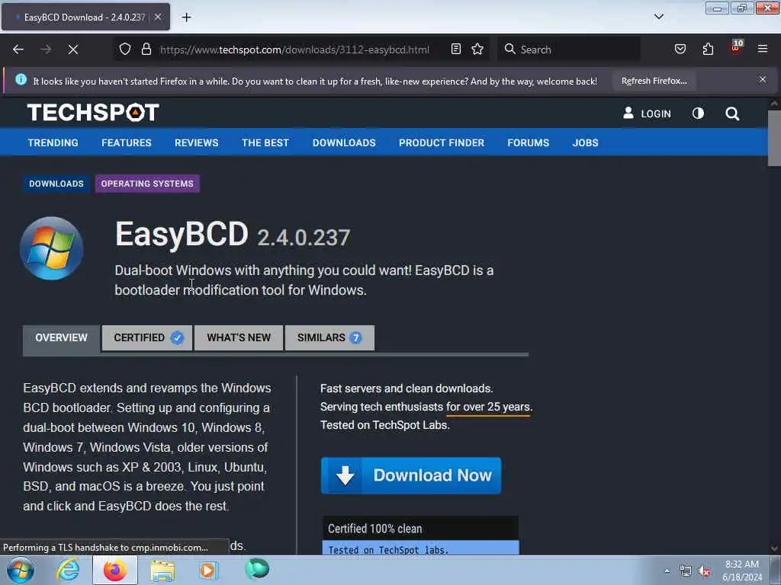Click the Refresh Firefox button

[654, 81]
